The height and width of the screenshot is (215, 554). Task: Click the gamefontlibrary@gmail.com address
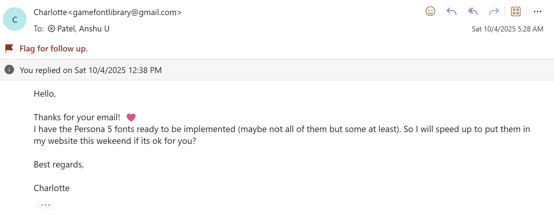pyautogui.click(x=125, y=12)
